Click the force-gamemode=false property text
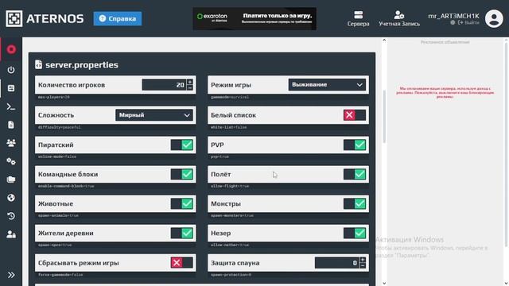The width and height of the screenshot is (509, 286). [x=60, y=275]
